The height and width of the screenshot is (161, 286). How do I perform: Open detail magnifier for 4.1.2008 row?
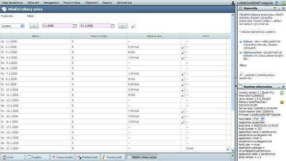tap(183, 58)
